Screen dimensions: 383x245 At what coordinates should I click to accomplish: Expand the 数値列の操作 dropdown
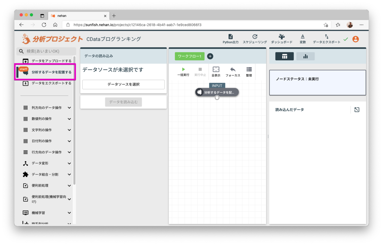point(69,119)
